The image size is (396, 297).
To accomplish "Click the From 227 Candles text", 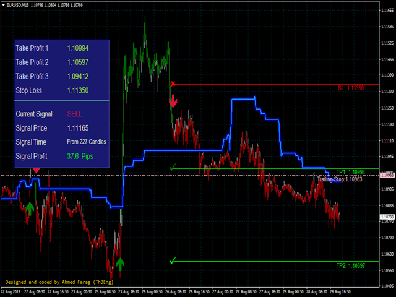I will pos(87,142).
